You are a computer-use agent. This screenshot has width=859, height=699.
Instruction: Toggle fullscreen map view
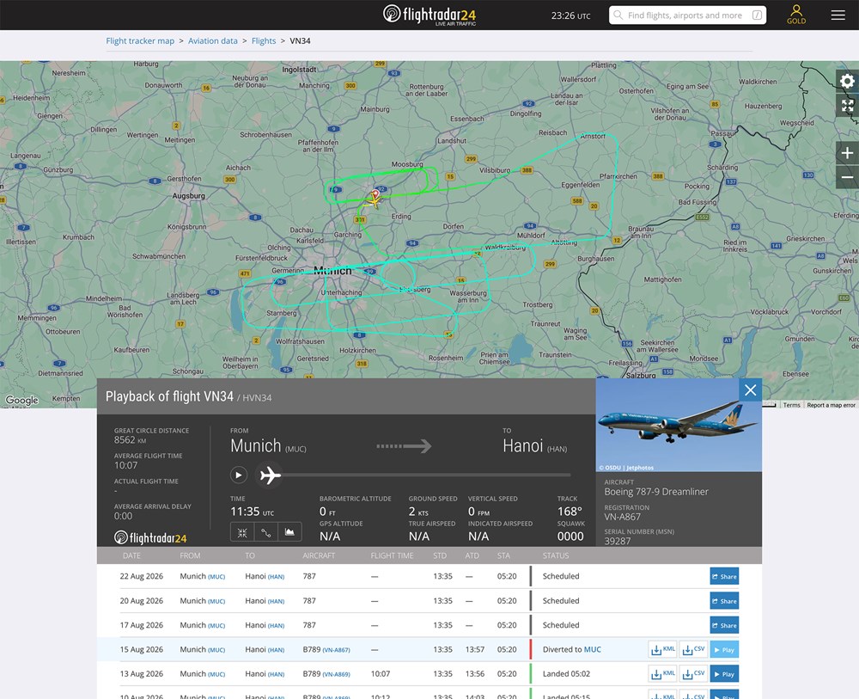click(x=847, y=106)
